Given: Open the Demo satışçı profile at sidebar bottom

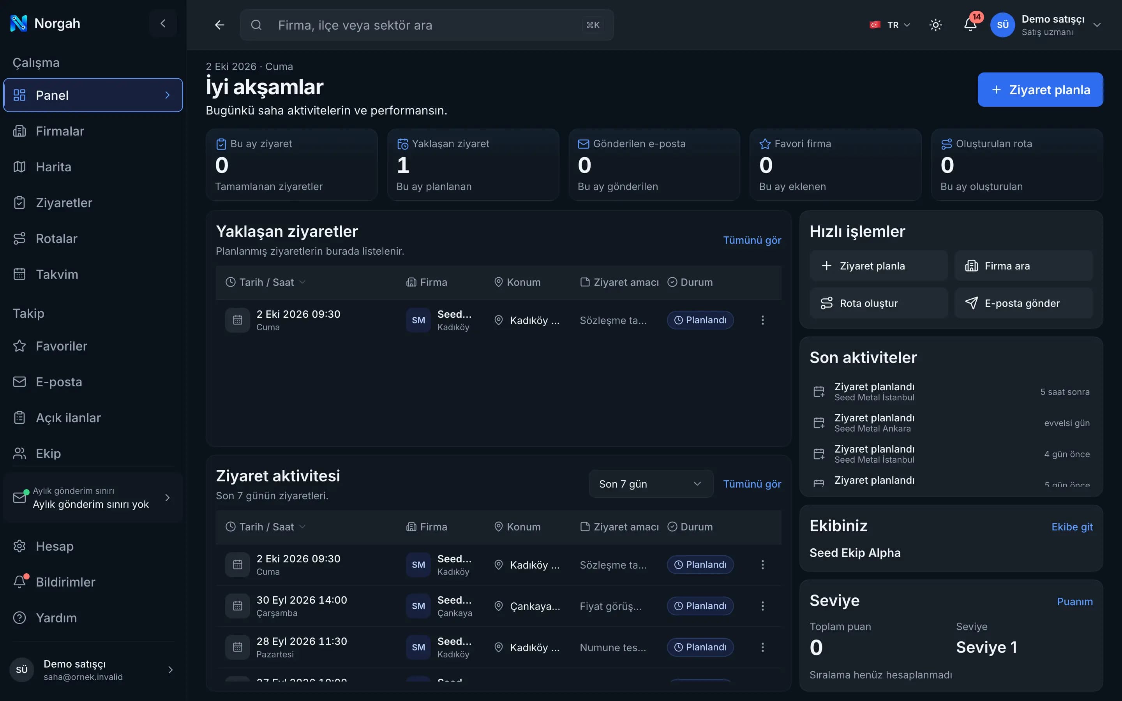Looking at the screenshot, I should click(93, 670).
